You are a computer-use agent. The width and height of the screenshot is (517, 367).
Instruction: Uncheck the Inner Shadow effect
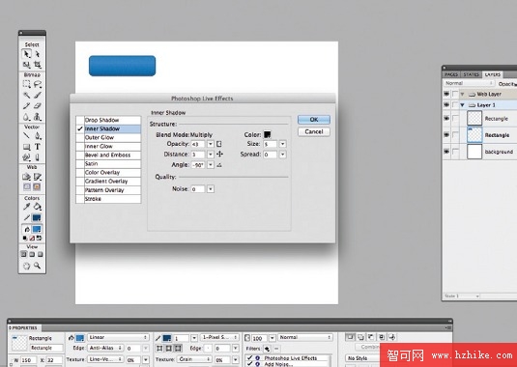(80, 128)
